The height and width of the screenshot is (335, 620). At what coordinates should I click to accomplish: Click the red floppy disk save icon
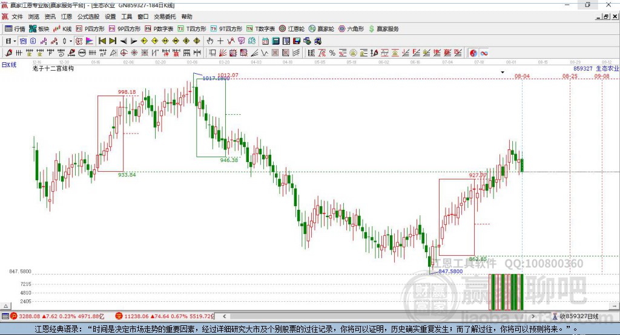point(297,41)
